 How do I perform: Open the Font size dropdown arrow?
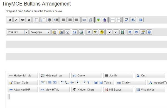26,32
